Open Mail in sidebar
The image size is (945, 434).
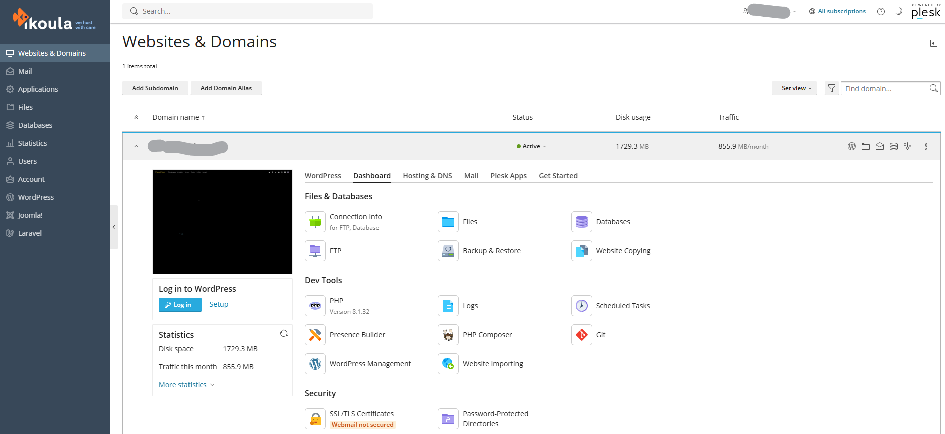pyautogui.click(x=55, y=71)
